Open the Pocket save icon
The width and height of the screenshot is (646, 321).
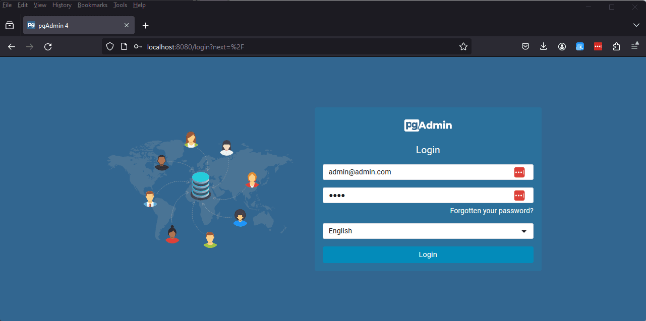pyautogui.click(x=525, y=47)
